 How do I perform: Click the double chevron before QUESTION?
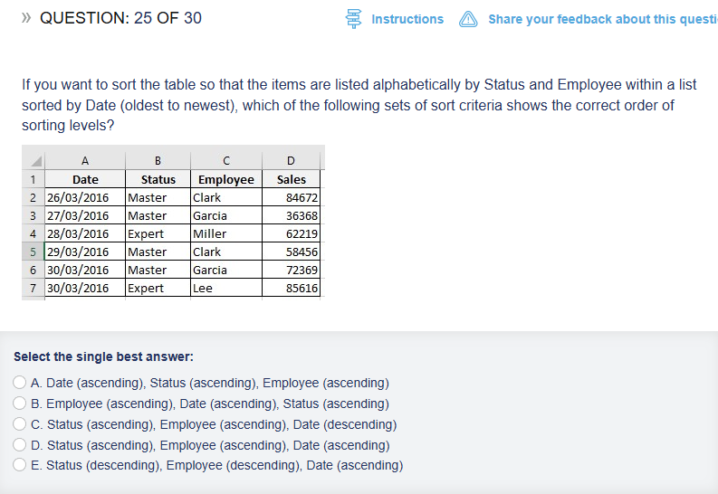tap(28, 18)
